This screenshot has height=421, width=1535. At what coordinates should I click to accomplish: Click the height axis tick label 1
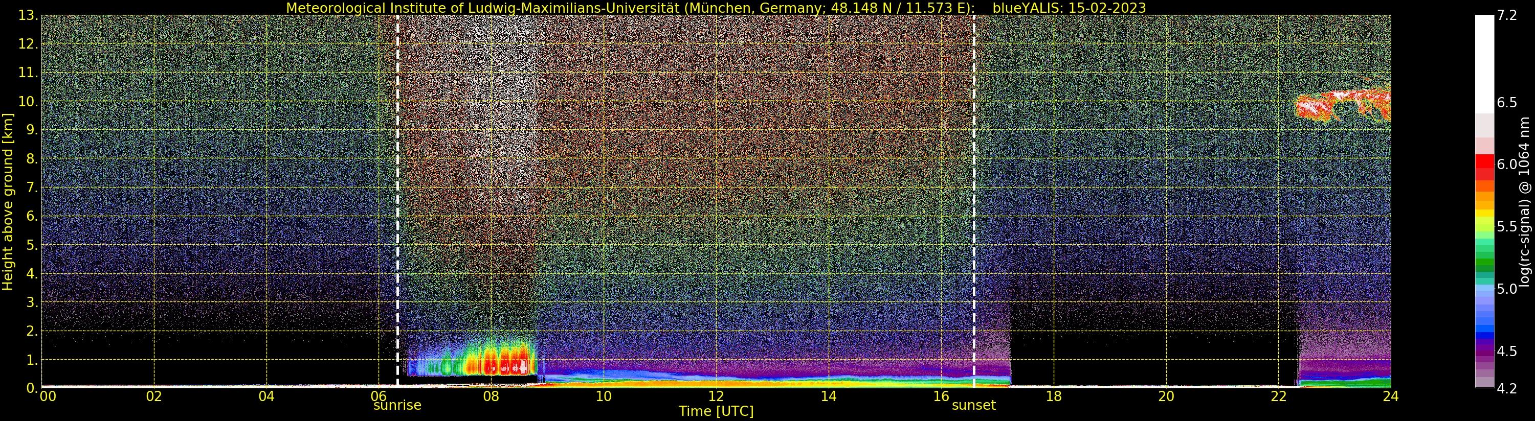32,360
